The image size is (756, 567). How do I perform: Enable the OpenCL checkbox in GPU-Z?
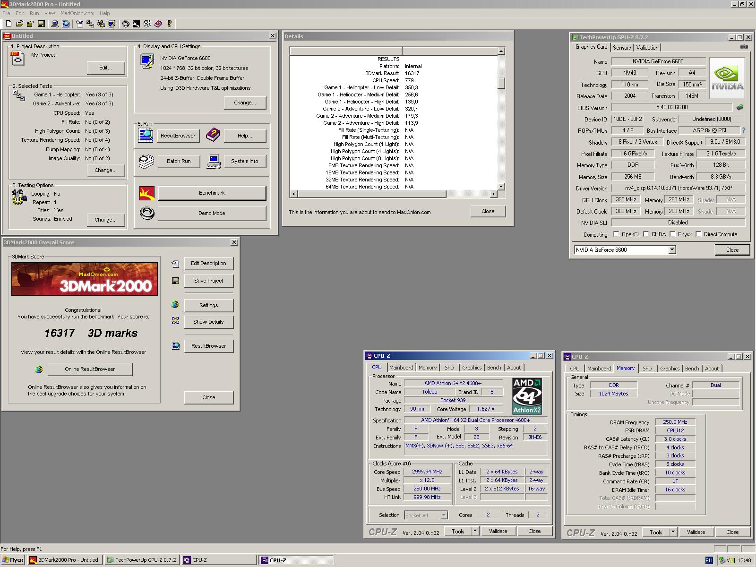pos(616,234)
